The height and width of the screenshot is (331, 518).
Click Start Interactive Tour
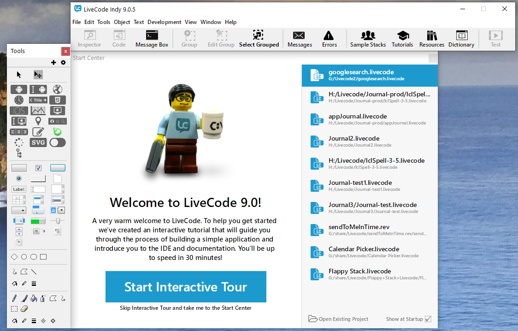pos(186,286)
